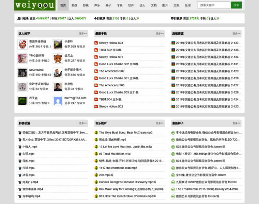Click video icon beside 冰雹.mp4
This screenshot has height=204, width=259.
(20, 175)
